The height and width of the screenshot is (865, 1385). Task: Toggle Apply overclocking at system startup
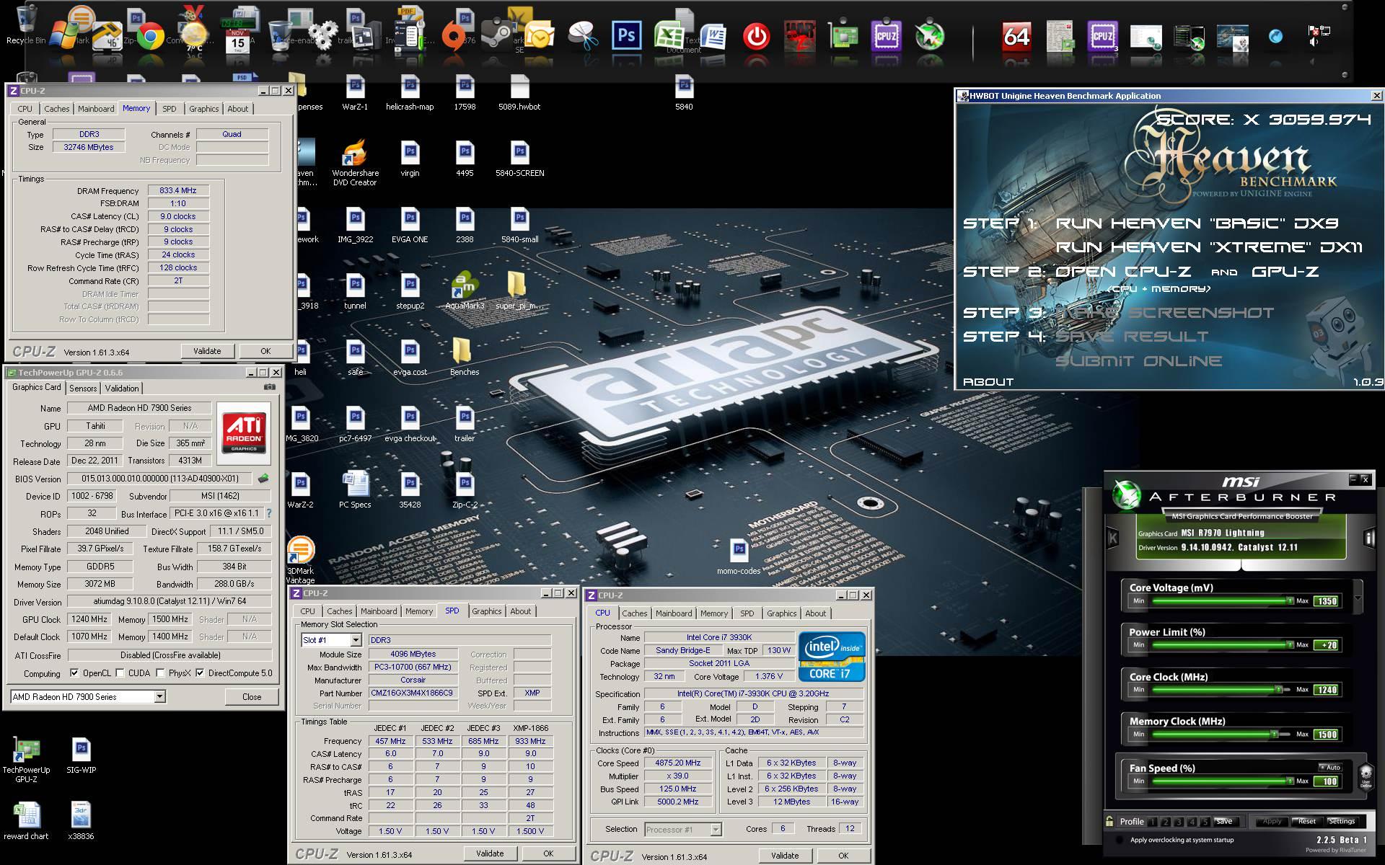[x=1120, y=840]
